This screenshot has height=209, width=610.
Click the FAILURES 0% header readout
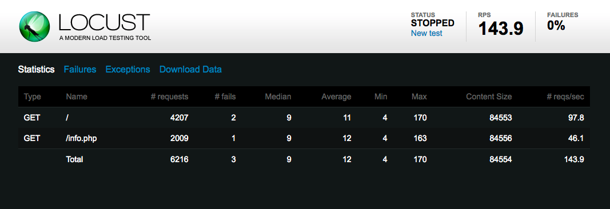556,26
